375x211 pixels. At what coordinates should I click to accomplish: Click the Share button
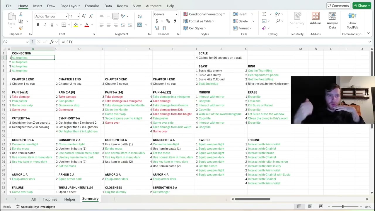[x=362, y=6]
